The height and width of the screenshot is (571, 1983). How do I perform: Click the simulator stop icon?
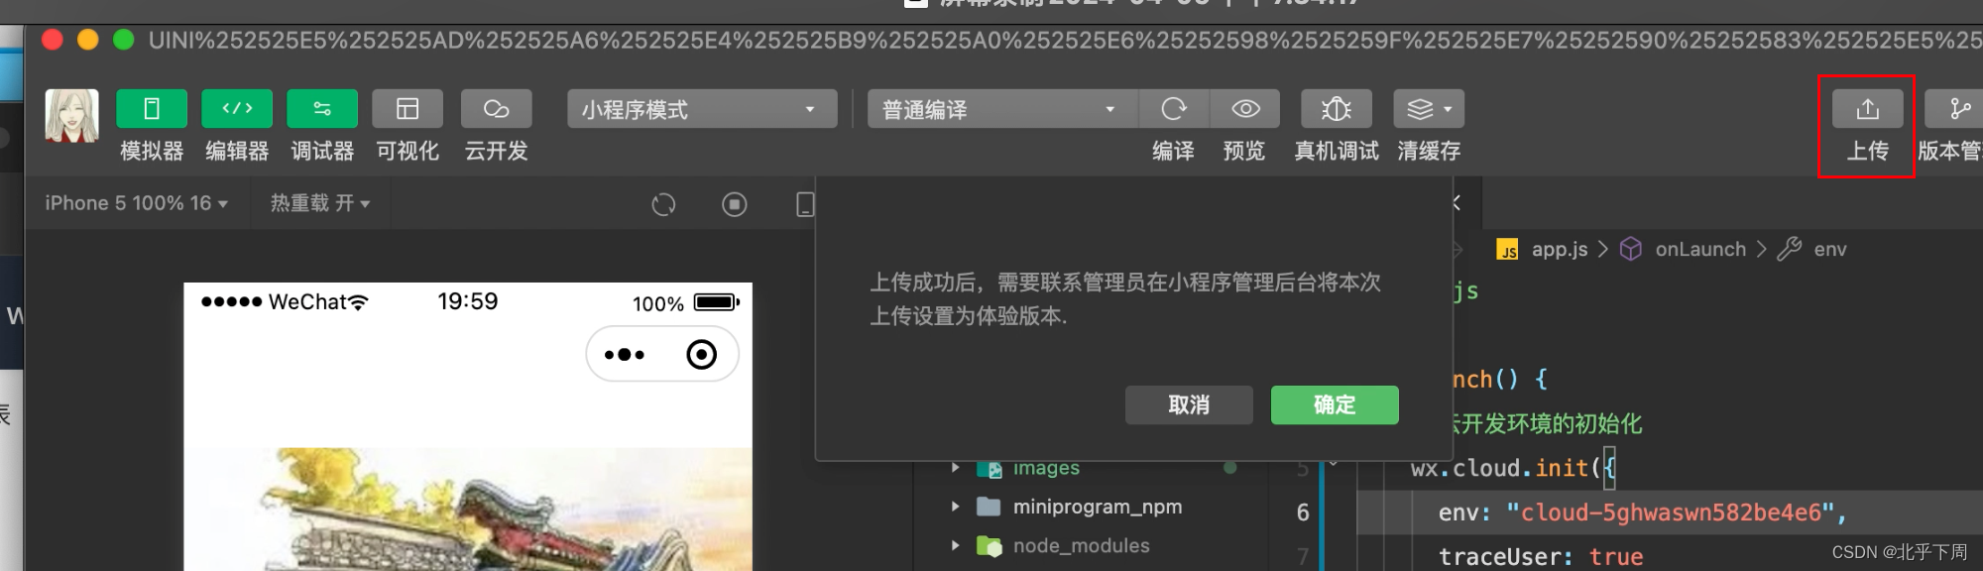735,204
